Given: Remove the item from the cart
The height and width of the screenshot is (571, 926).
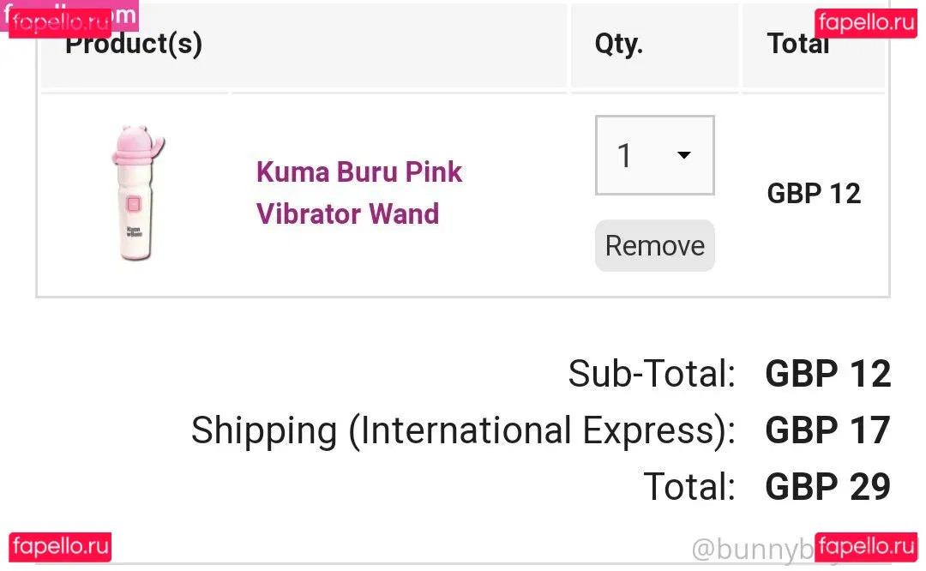Looking at the screenshot, I should pos(654,246).
